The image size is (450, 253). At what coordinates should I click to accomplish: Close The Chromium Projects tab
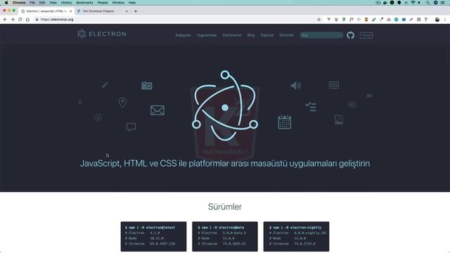[127, 11]
